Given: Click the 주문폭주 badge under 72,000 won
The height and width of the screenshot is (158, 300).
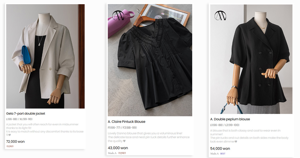Looking at the screenshot, I should [10, 147].
